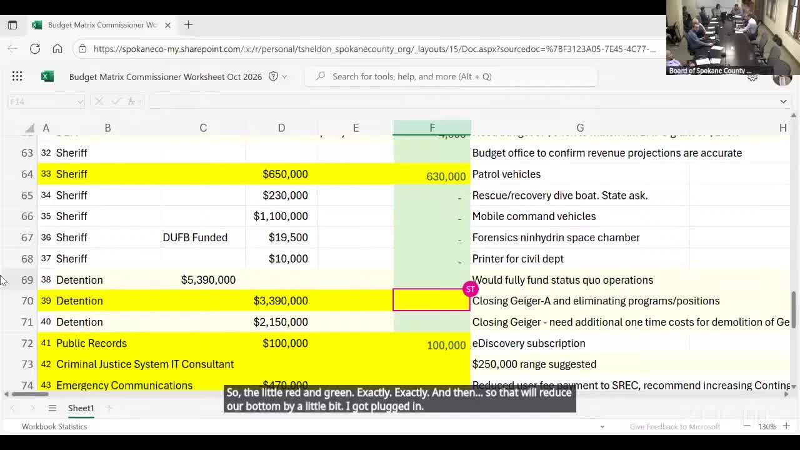View site information lock icon in address bar
Image resolution: width=800 pixels, height=450 pixels.
(x=82, y=49)
